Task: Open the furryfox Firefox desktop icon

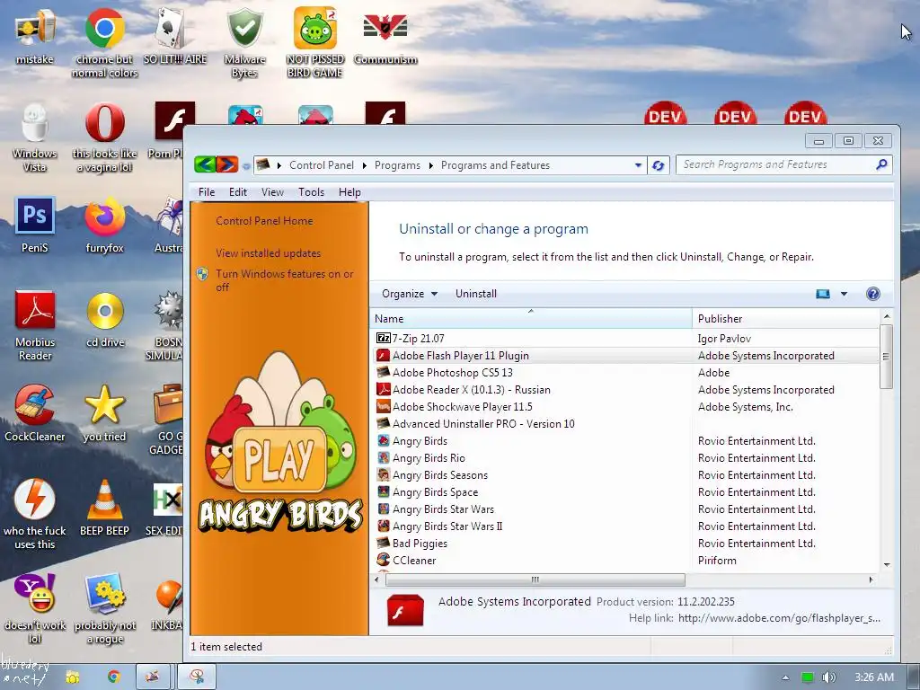Action: pos(104,225)
